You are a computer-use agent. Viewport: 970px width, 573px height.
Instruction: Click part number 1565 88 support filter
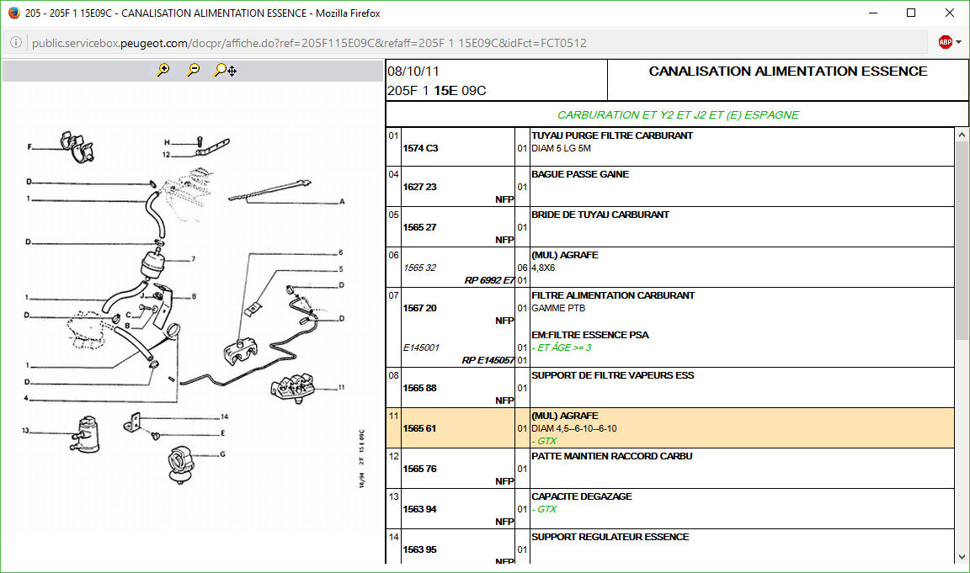[419, 388]
